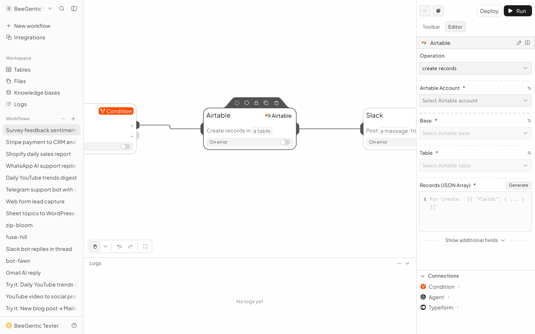Image resolution: width=535 pixels, height=334 pixels.
Task: Open the ellipsis menu next to Deploy
Action: (x=425, y=11)
